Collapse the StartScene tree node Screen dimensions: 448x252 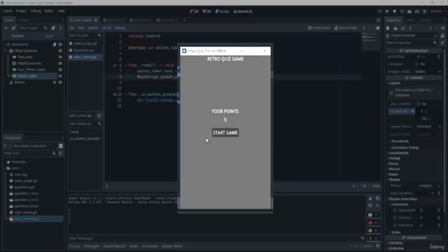[5, 44]
